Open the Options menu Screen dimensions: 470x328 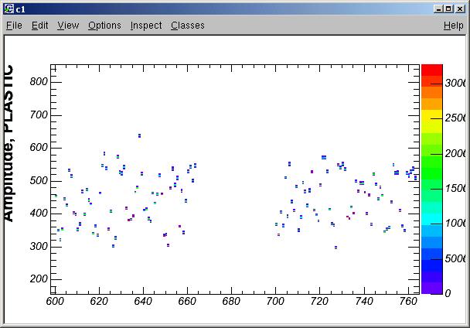point(104,26)
